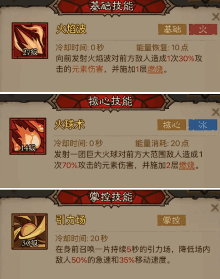The image size is (220, 279).
Task: Click the 基础技能 header banner
Action: click(111, 7)
